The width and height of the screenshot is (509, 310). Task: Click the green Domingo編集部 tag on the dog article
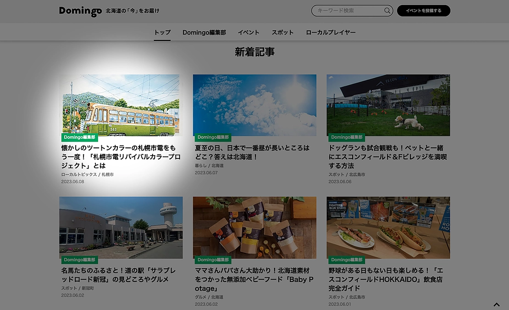[346, 137]
